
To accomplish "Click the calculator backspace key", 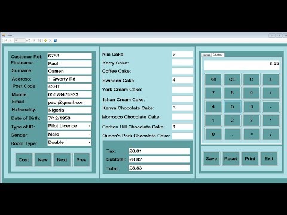I will (213, 79).
